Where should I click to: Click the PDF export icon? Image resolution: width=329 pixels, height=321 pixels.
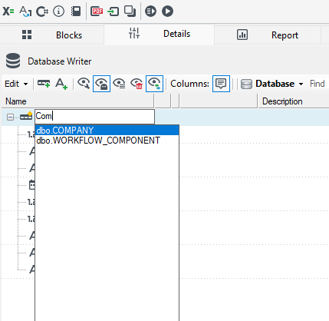(x=97, y=12)
